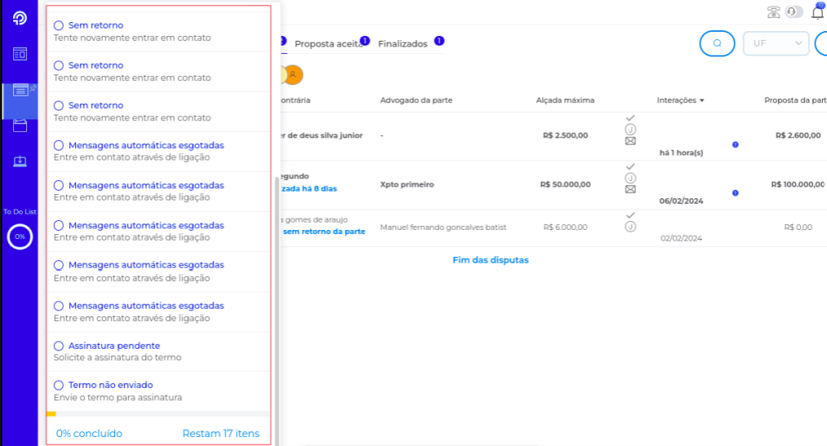Image resolution: width=827 pixels, height=446 pixels.
Task: Toggle the headset availability switch
Action: [794, 12]
